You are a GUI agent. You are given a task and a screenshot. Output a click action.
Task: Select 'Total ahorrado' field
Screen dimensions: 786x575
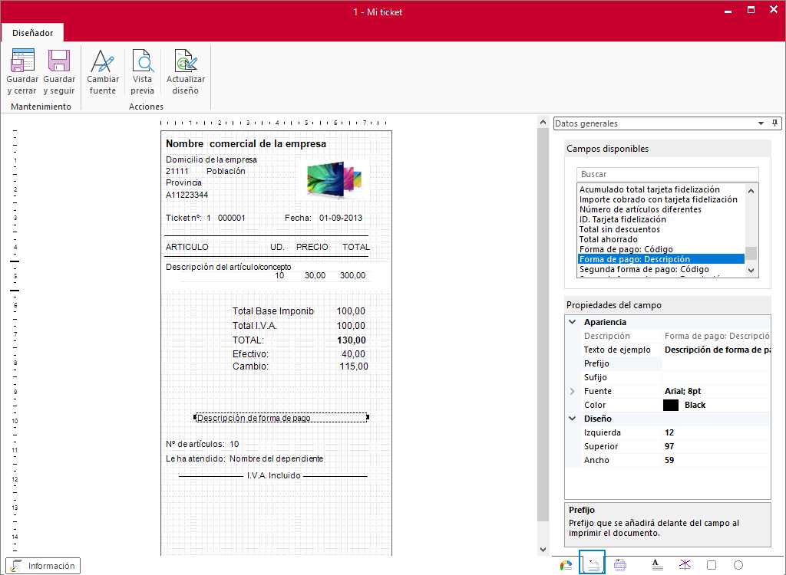click(x=609, y=239)
